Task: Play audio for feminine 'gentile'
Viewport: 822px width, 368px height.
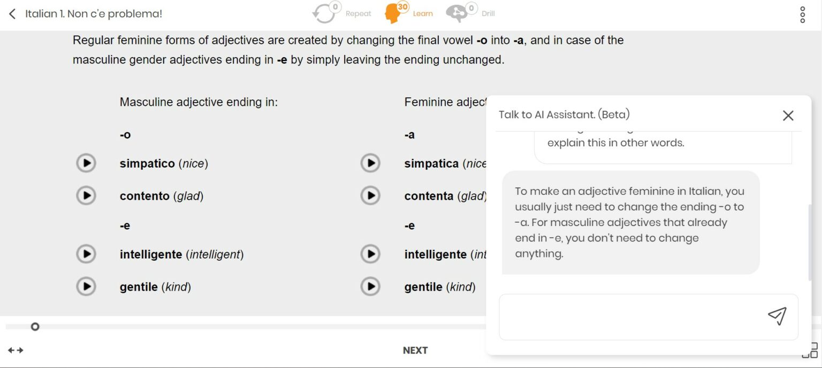Action: pos(370,287)
